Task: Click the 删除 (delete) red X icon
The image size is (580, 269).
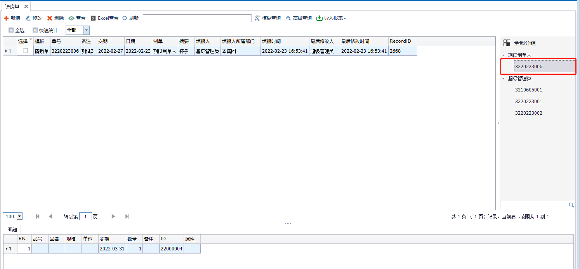Action: 50,18
